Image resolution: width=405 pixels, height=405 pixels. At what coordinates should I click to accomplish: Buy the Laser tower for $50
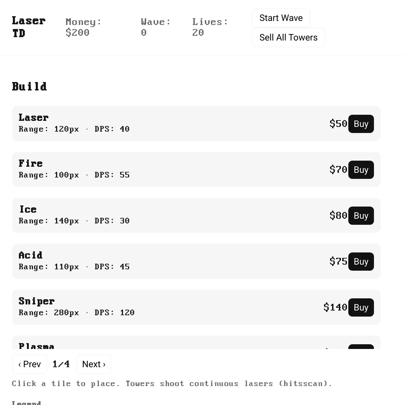[361, 124]
